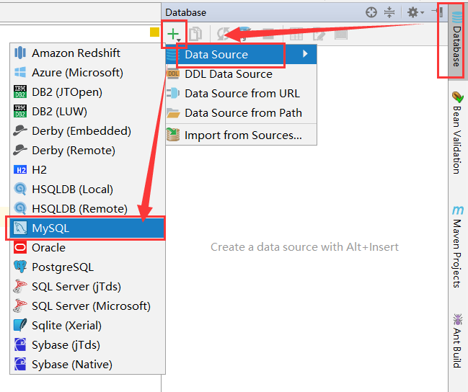
Task: Click the plug icon beside Data Source from URL
Action: (173, 93)
